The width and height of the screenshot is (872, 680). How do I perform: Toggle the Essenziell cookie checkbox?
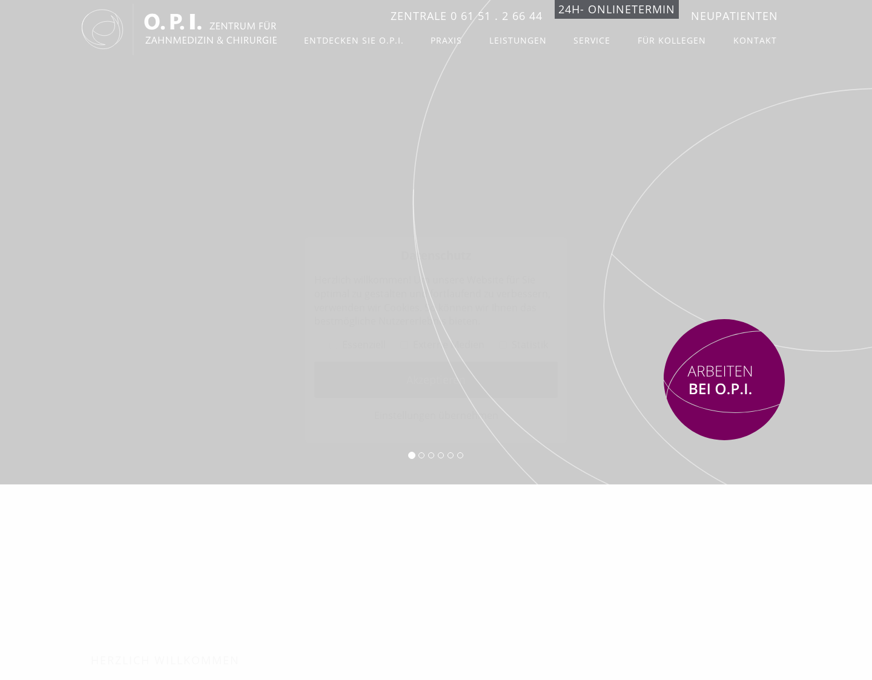point(332,345)
